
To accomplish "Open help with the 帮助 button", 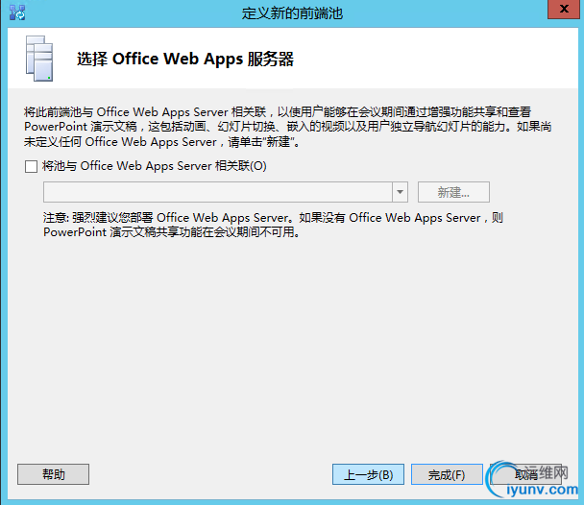I will [x=53, y=474].
